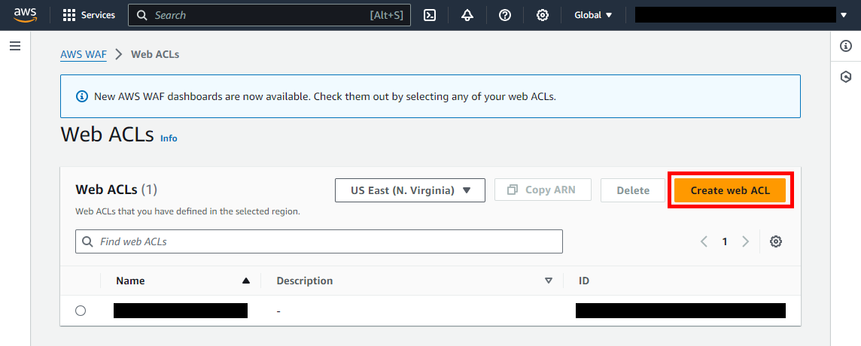Open the Services menu
Image resolution: width=861 pixels, height=346 pixels.
(x=89, y=15)
